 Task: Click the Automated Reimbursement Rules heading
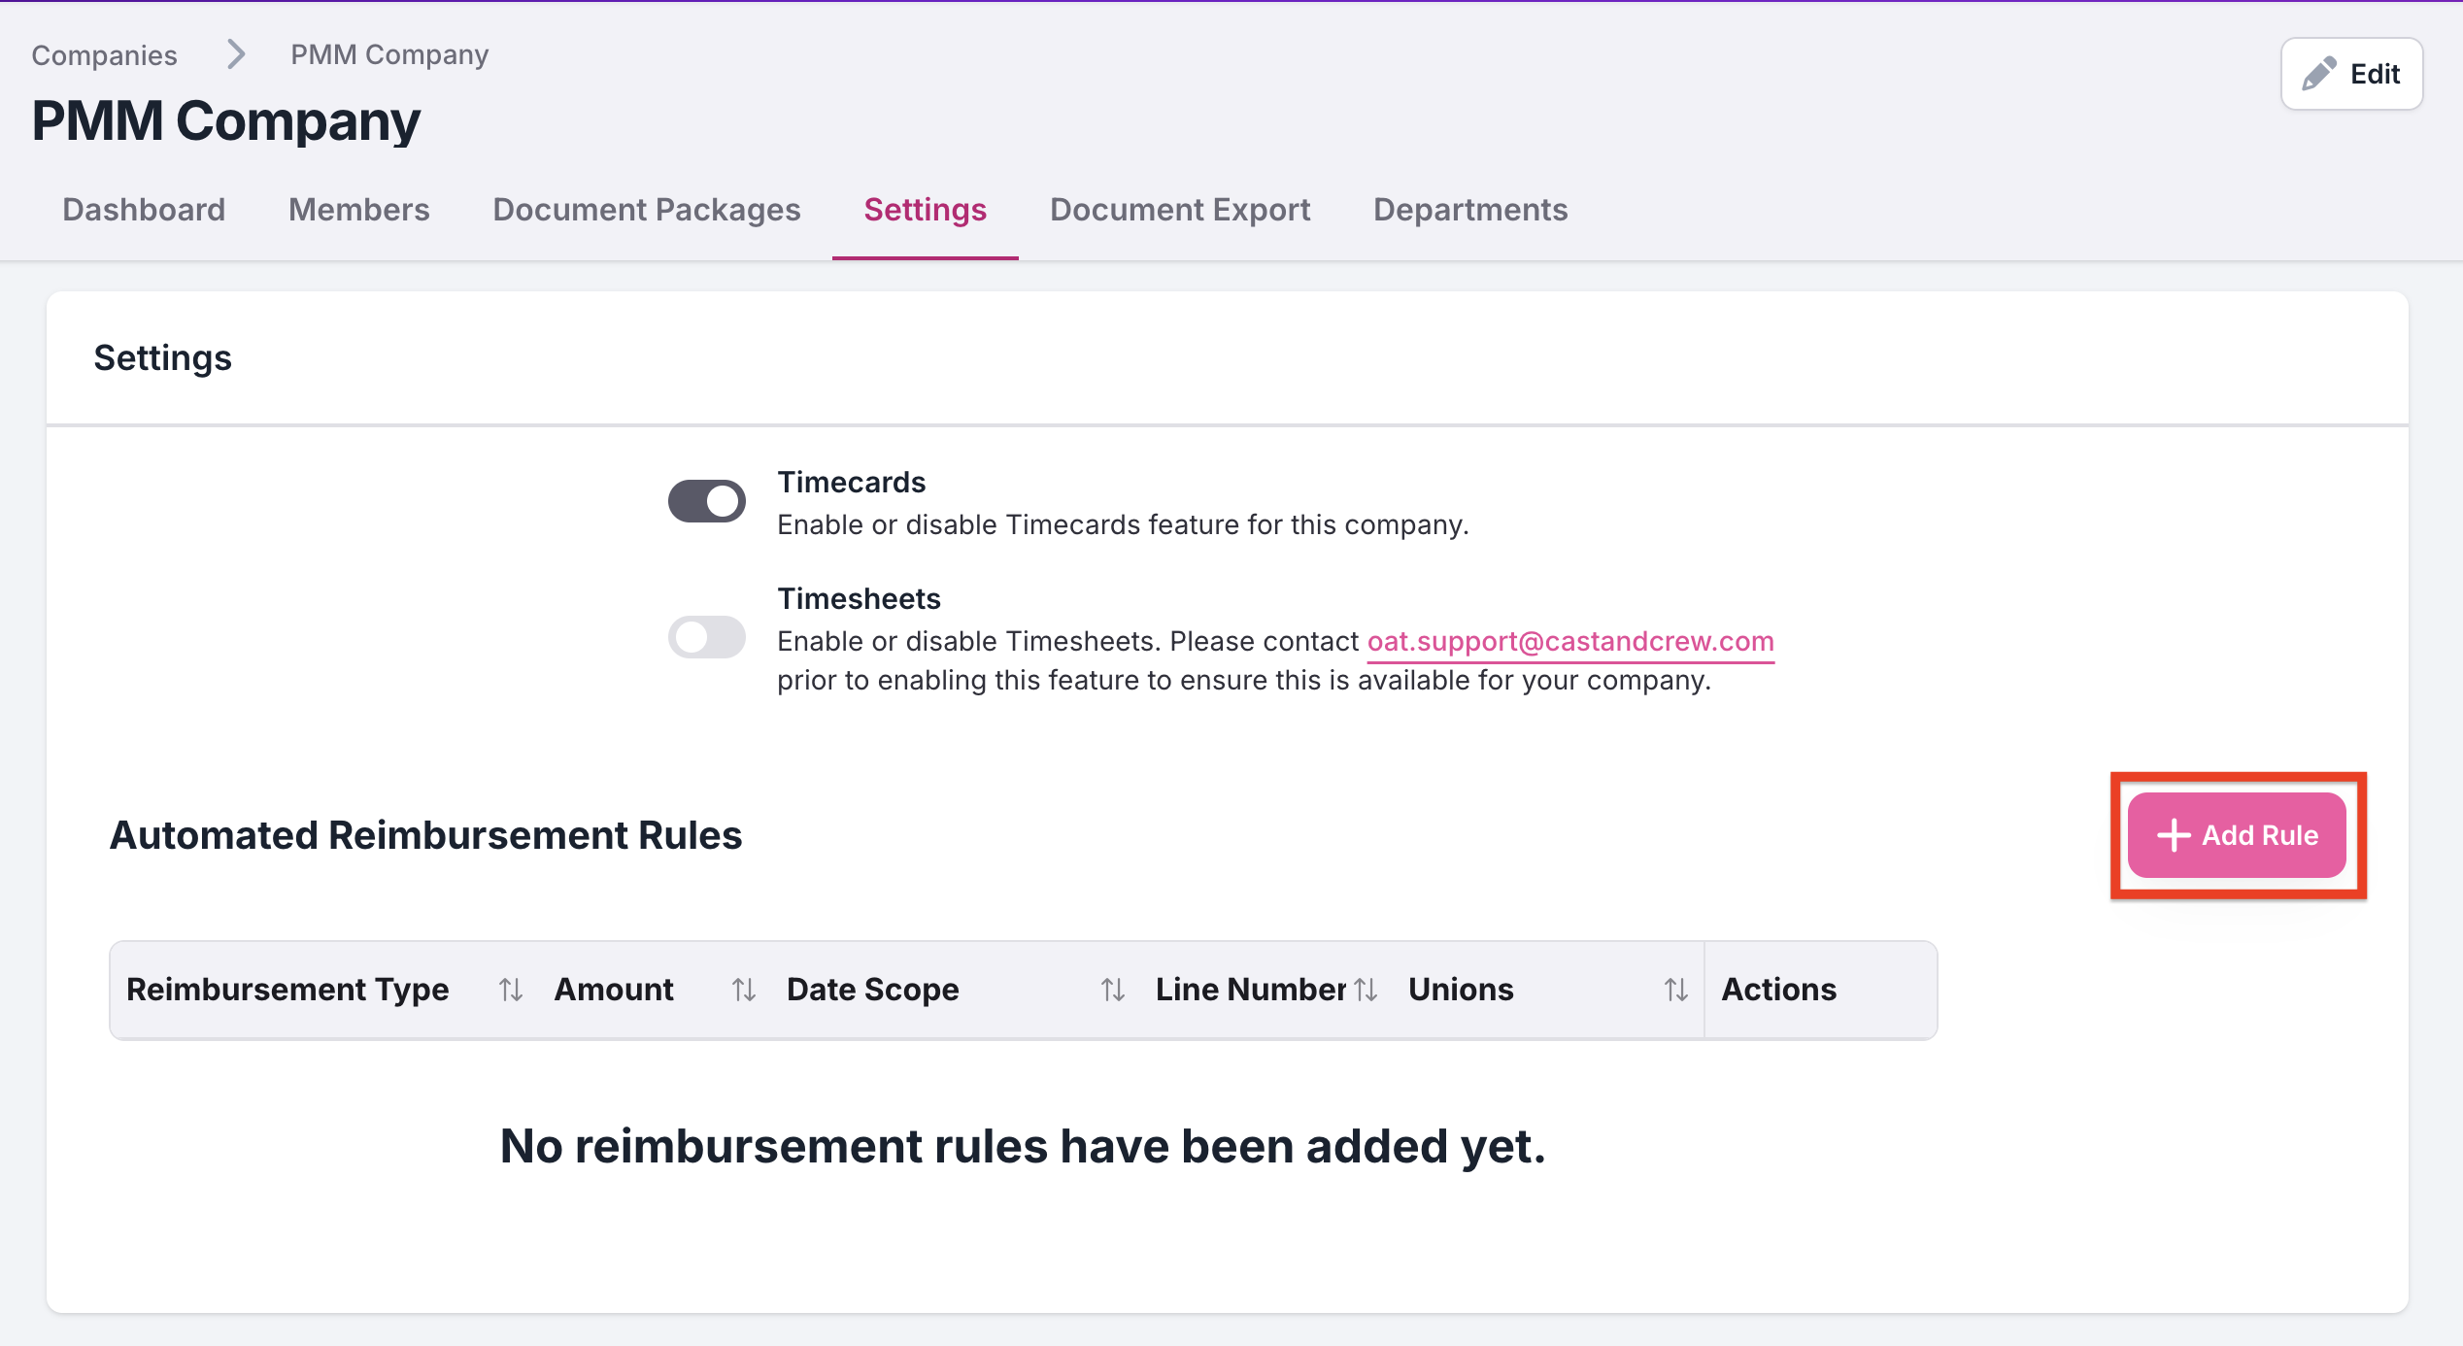(425, 835)
